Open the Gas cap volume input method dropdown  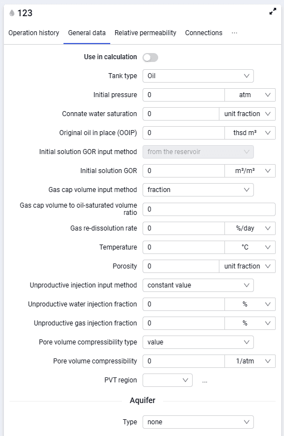point(198,190)
